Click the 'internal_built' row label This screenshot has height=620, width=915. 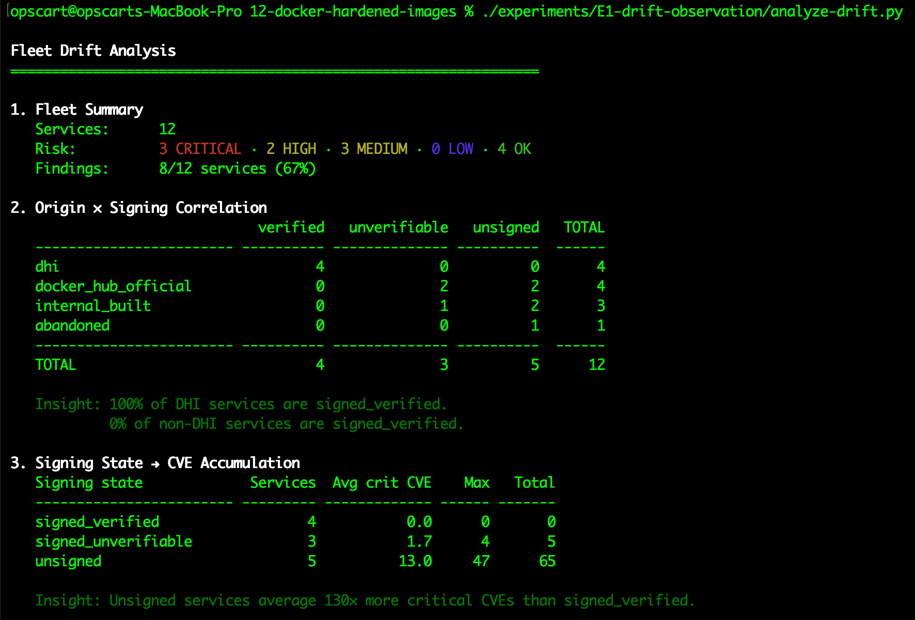tap(93, 306)
